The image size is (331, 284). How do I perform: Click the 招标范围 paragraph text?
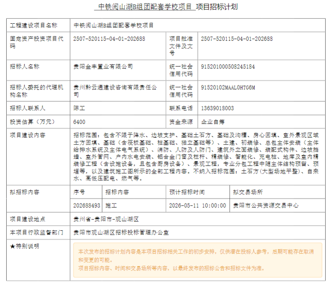[196, 157]
